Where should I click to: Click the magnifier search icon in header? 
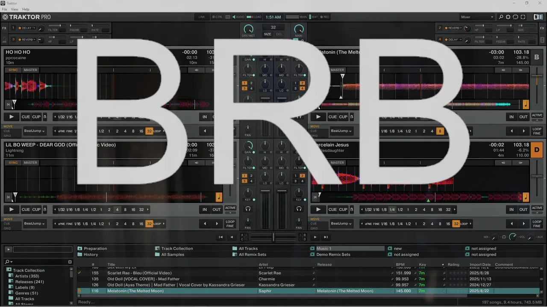click(501, 17)
